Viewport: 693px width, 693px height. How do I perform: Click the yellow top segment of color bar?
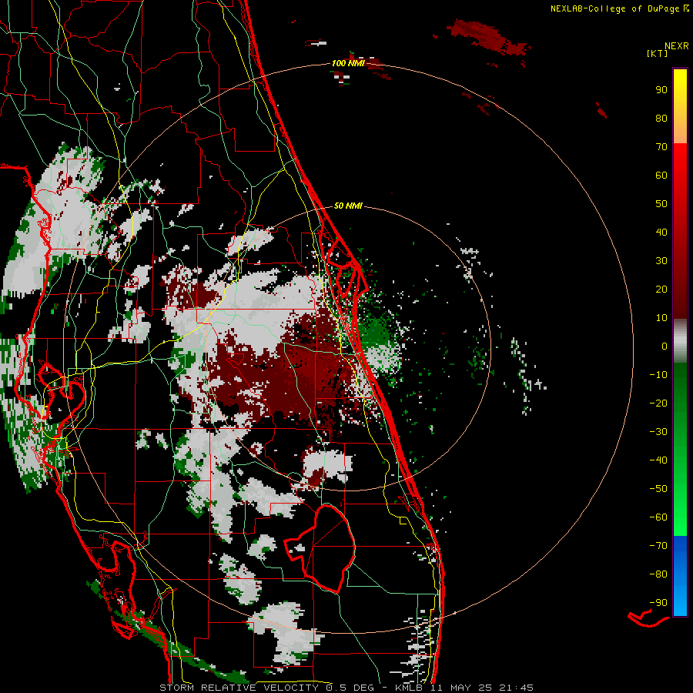click(680, 106)
